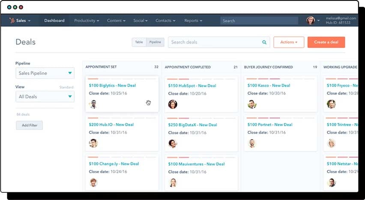365x200 pixels.
Task: Click owner avatar on Portnet deal card
Action: pos(252,143)
